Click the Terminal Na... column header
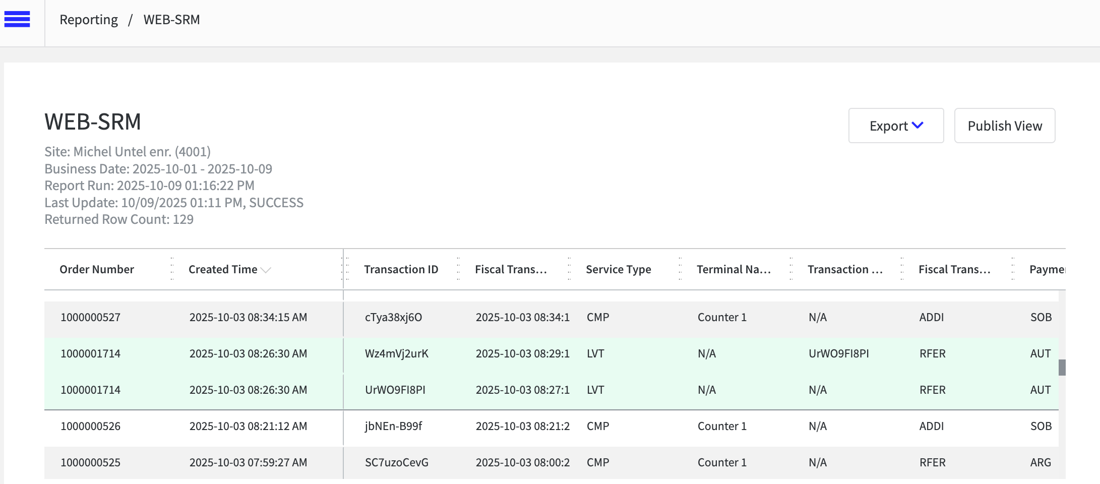This screenshot has height=484, width=1100. 733,269
